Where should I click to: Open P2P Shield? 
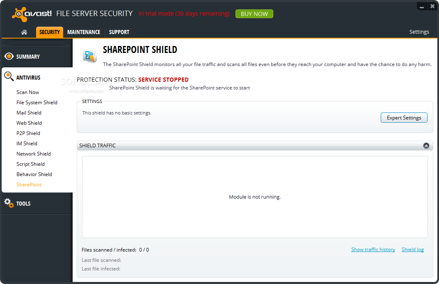[28, 133]
